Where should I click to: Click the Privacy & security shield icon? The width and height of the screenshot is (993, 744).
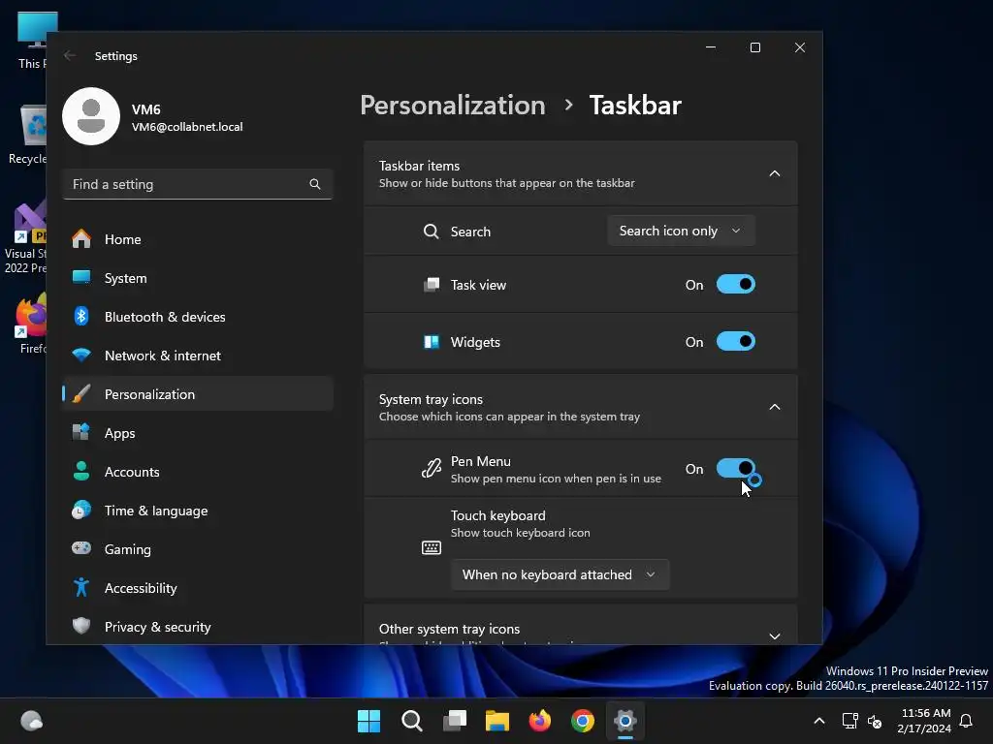(x=81, y=627)
